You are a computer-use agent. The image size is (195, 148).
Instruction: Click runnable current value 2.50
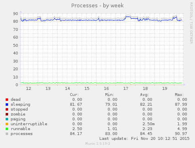(77, 129)
